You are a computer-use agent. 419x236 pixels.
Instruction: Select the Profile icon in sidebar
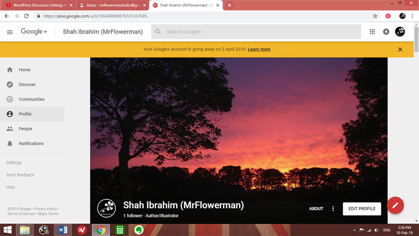(x=10, y=114)
